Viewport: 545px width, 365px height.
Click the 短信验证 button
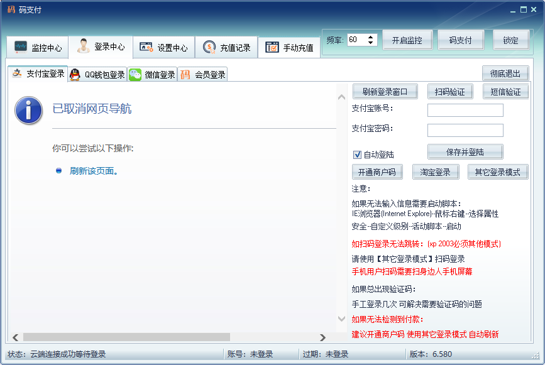click(x=506, y=92)
